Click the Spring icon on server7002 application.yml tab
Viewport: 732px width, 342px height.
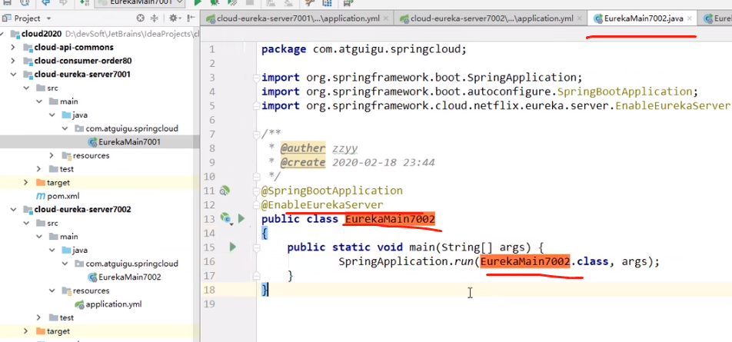404,18
